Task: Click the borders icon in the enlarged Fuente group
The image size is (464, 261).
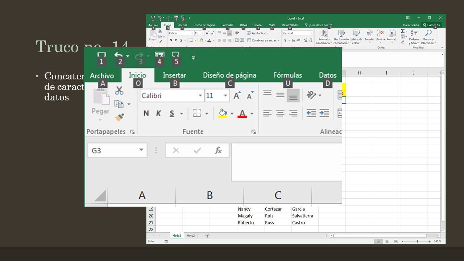Action: [197, 113]
